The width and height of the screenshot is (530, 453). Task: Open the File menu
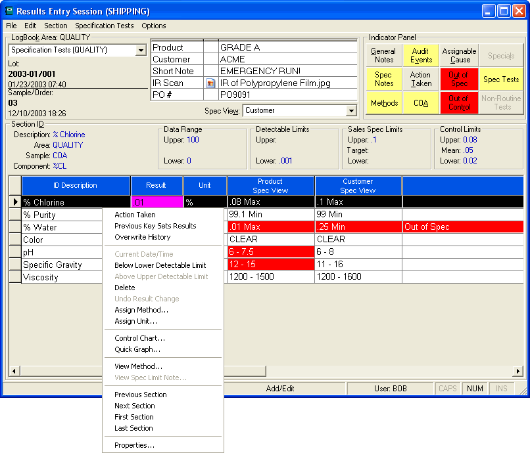(11, 26)
